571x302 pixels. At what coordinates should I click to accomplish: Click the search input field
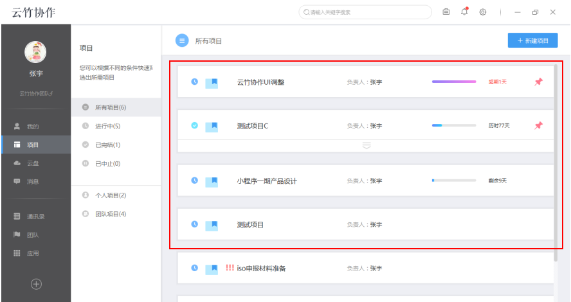(x=367, y=12)
